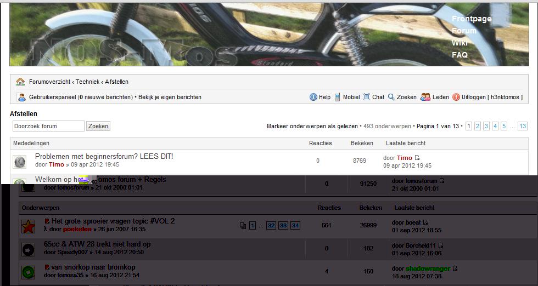The image size is (538, 286).
Task: Click the Mobiel phone icon
Action: pyautogui.click(x=338, y=97)
